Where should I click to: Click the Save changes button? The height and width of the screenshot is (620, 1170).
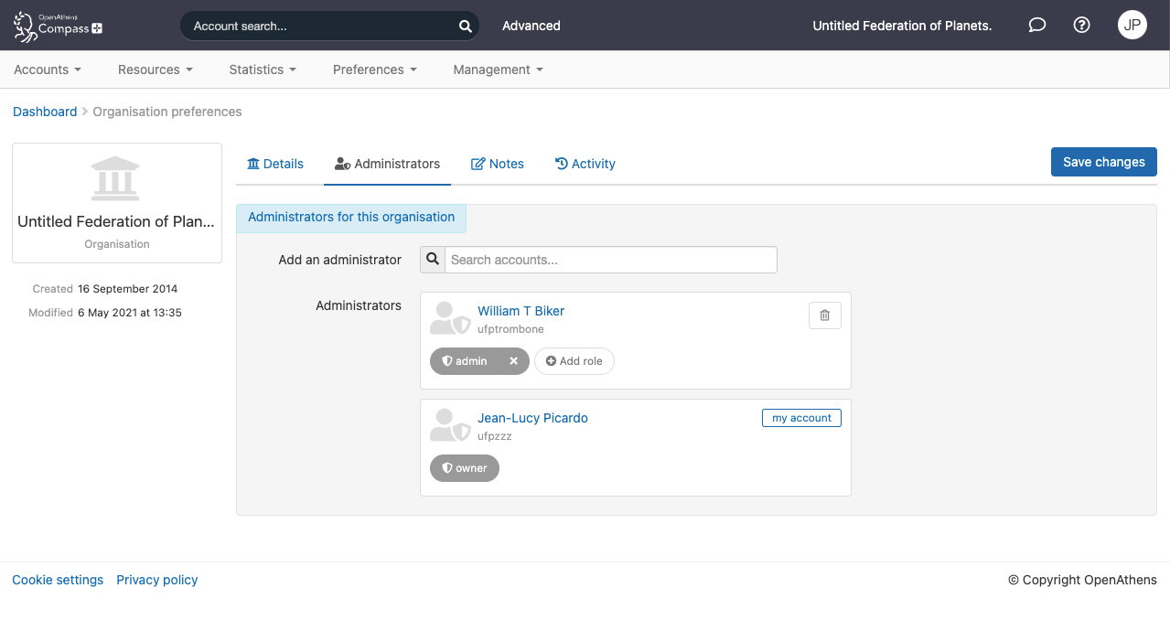(1103, 161)
